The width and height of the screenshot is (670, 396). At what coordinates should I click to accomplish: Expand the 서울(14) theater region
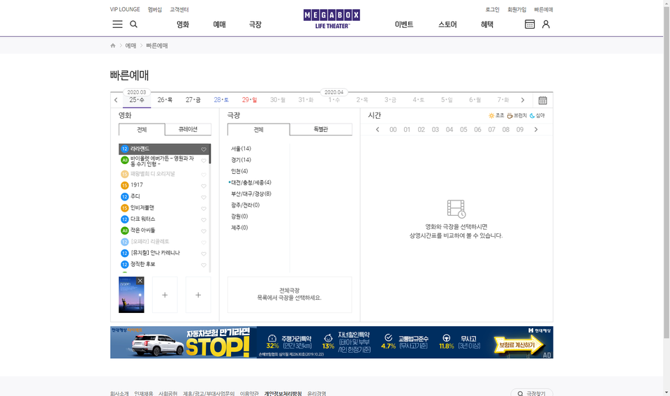point(241,149)
